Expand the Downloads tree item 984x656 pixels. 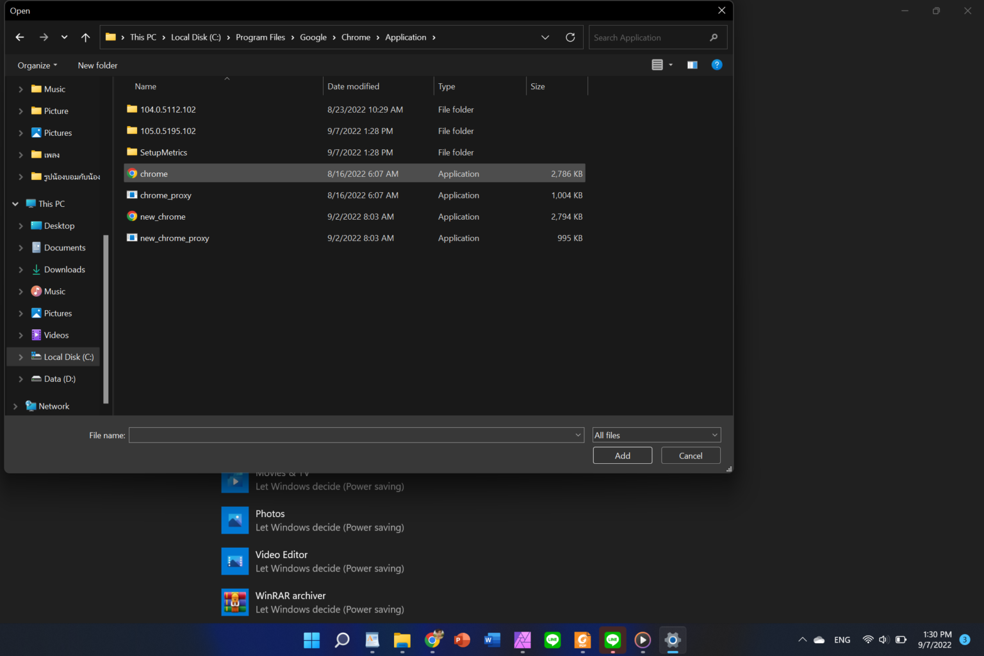click(x=20, y=269)
